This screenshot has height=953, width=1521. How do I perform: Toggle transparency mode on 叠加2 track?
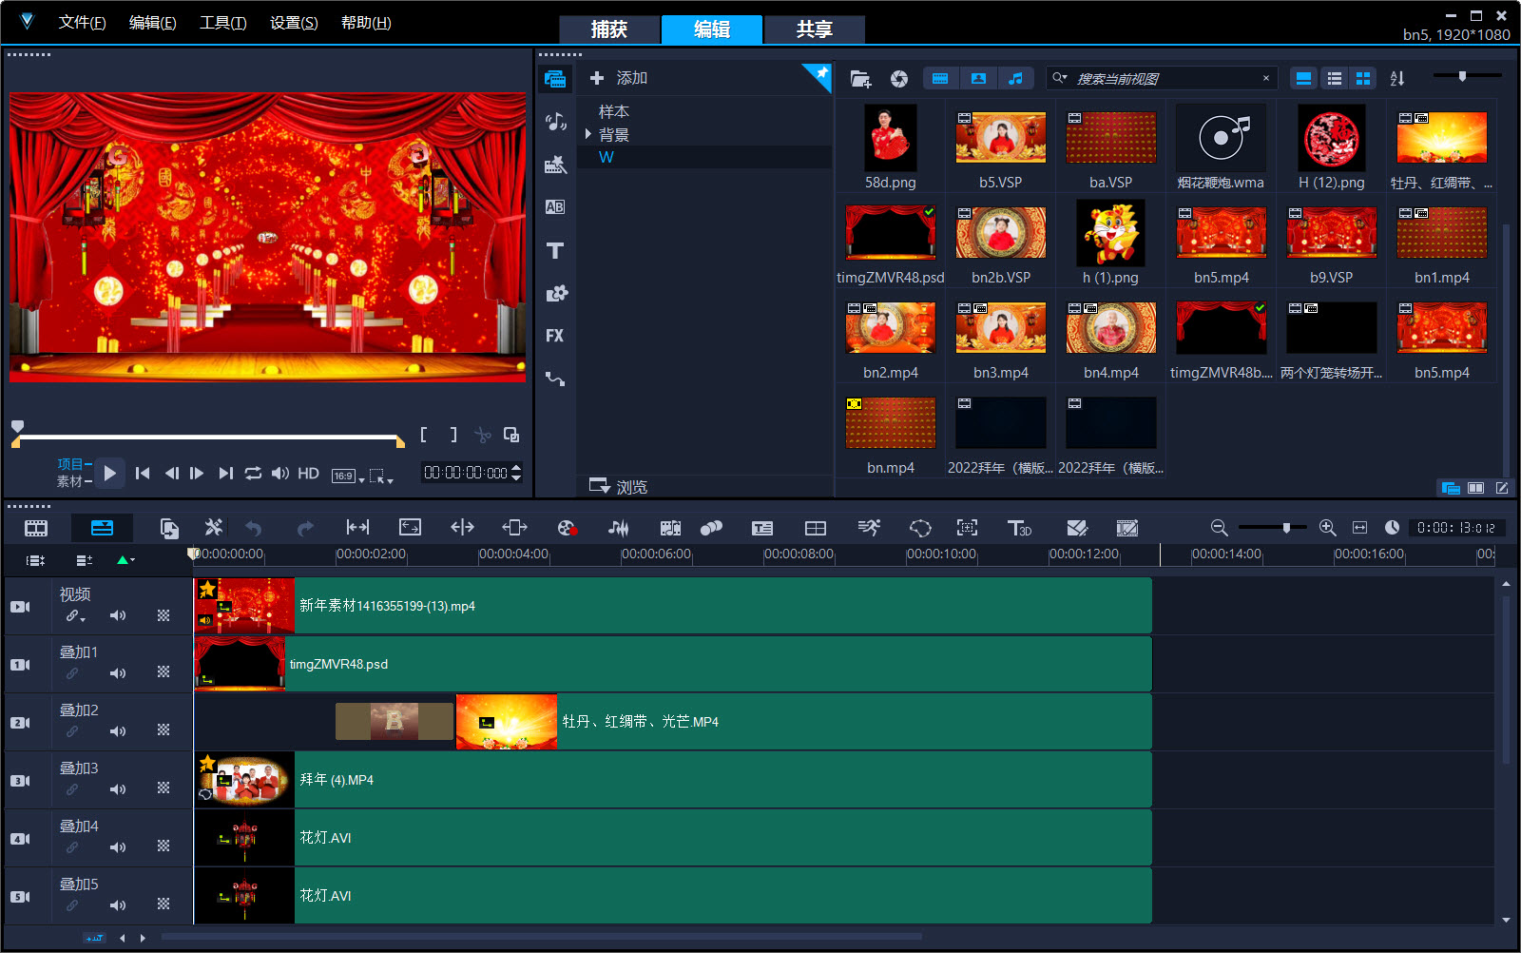pyautogui.click(x=164, y=731)
